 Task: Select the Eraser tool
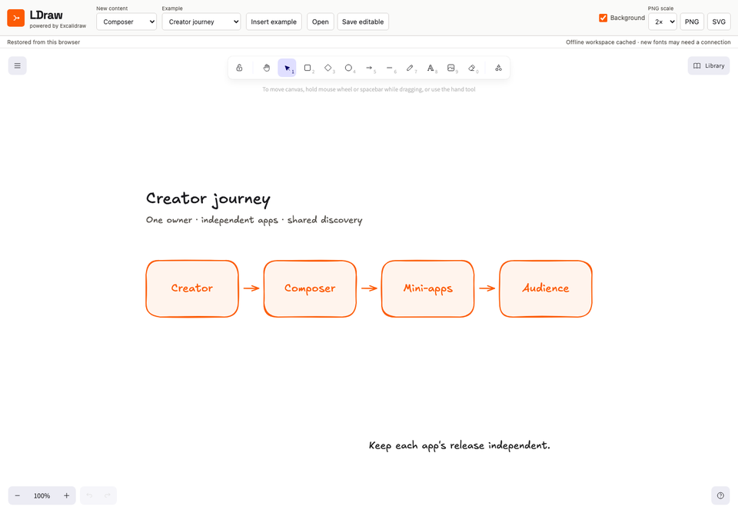pos(471,68)
